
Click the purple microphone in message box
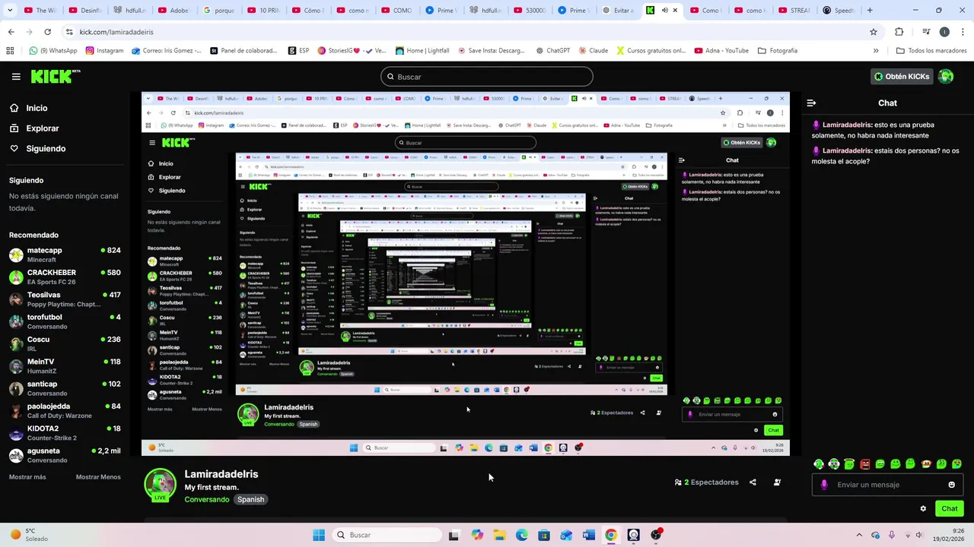[x=824, y=485]
